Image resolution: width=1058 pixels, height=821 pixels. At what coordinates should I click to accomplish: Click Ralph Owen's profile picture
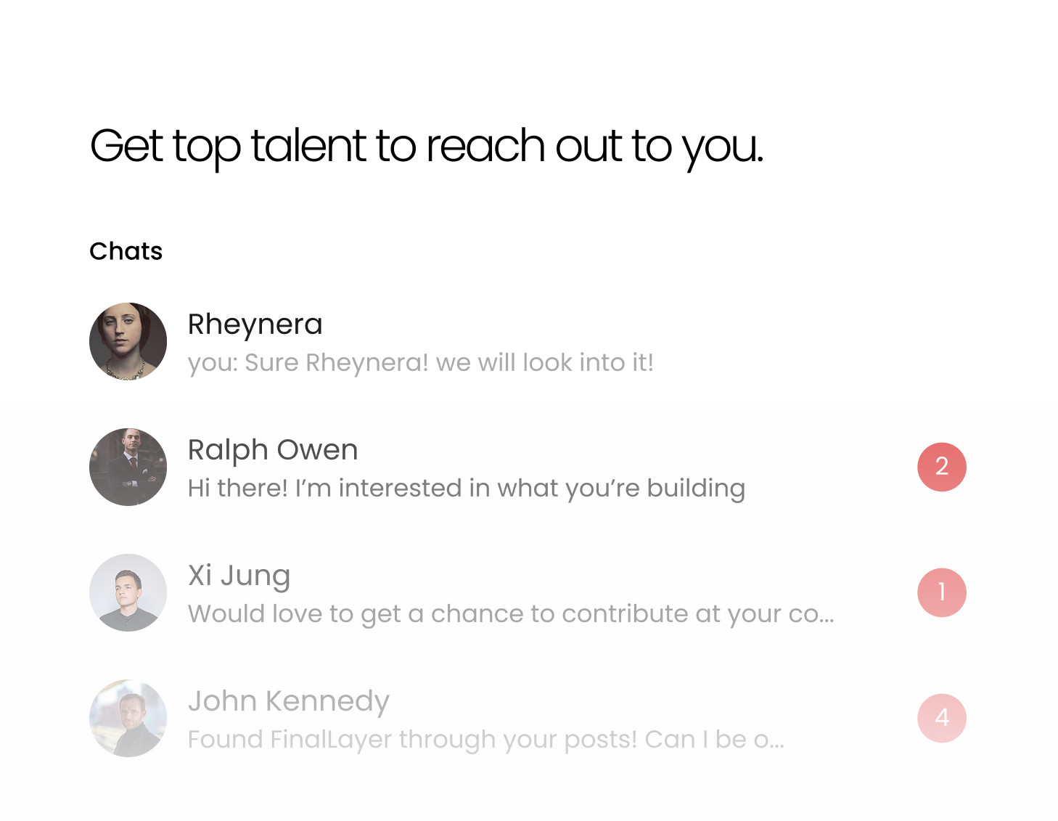(x=128, y=467)
